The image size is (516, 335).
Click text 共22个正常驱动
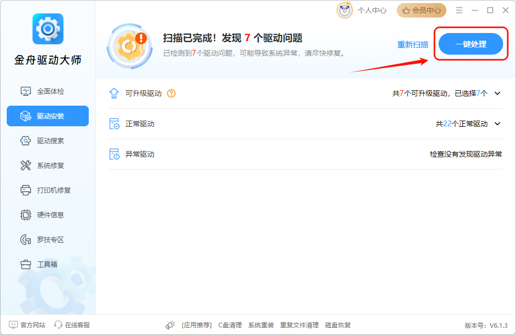point(462,124)
